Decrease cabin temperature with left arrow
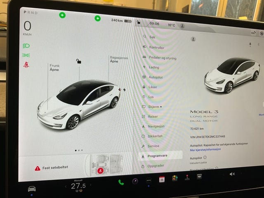Image resolution: width=264 pixels, height=198 pixels. tap(66, 186)
